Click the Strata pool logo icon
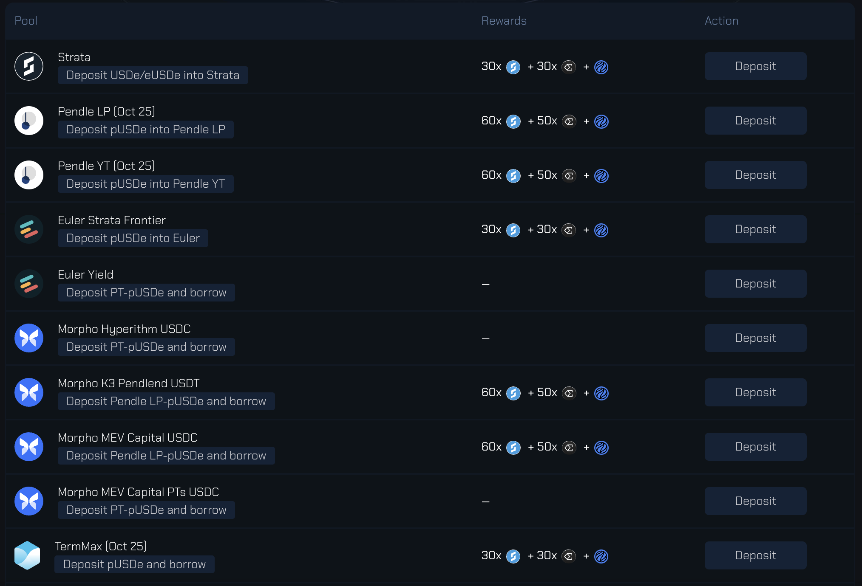This screenshot has width=862, height=586. tap(29, 66)
